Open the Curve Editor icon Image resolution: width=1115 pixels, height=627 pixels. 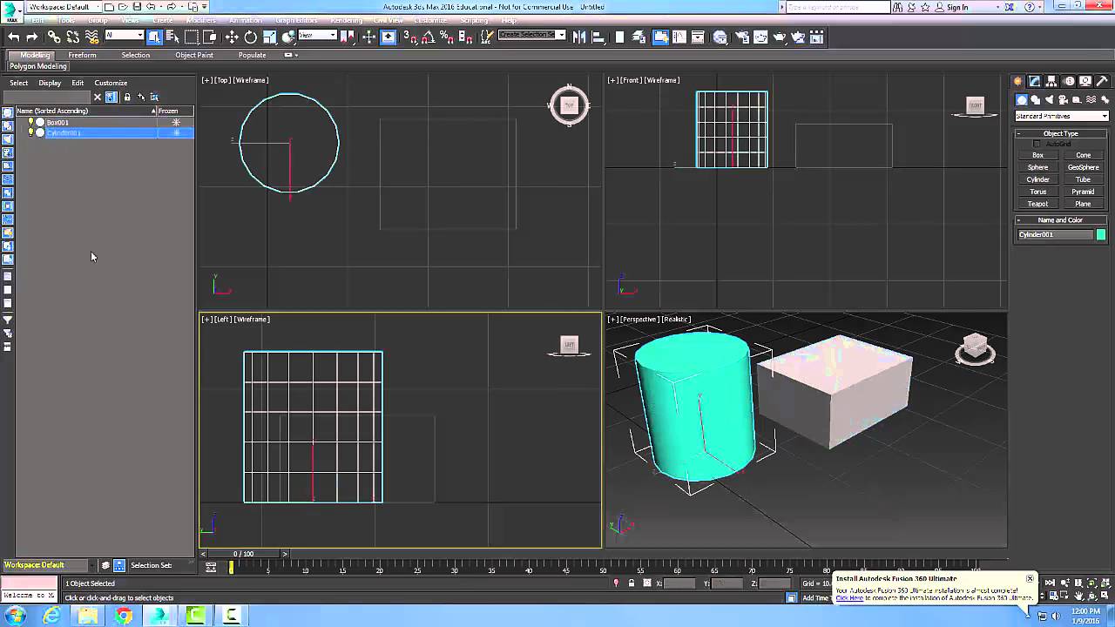pos(679,37)
